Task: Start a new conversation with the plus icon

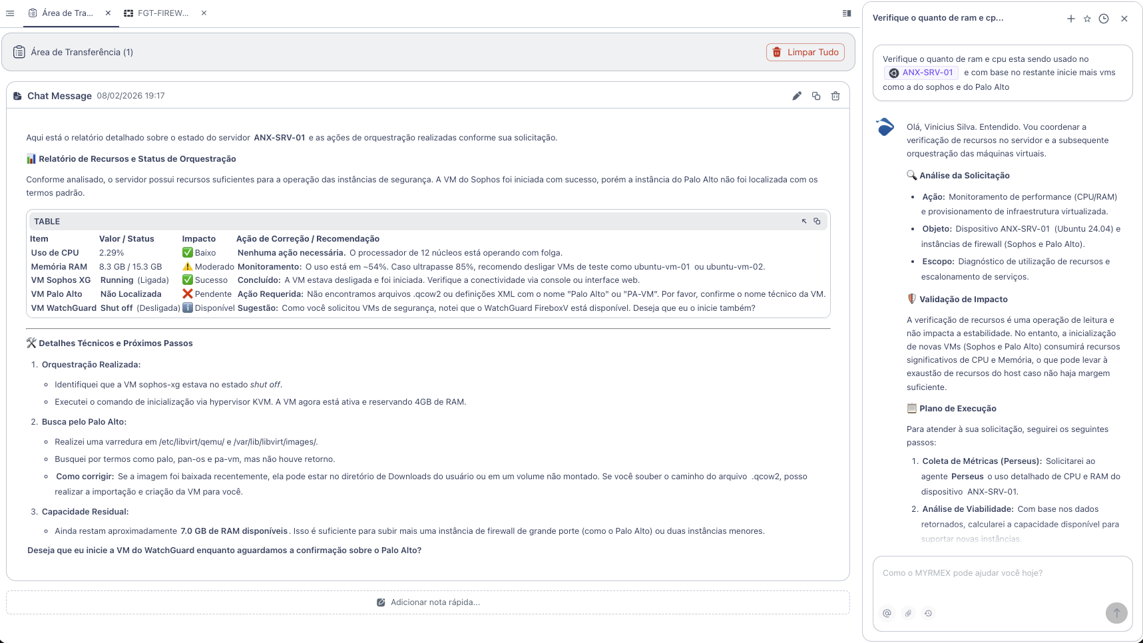Action: (1071, 19)
